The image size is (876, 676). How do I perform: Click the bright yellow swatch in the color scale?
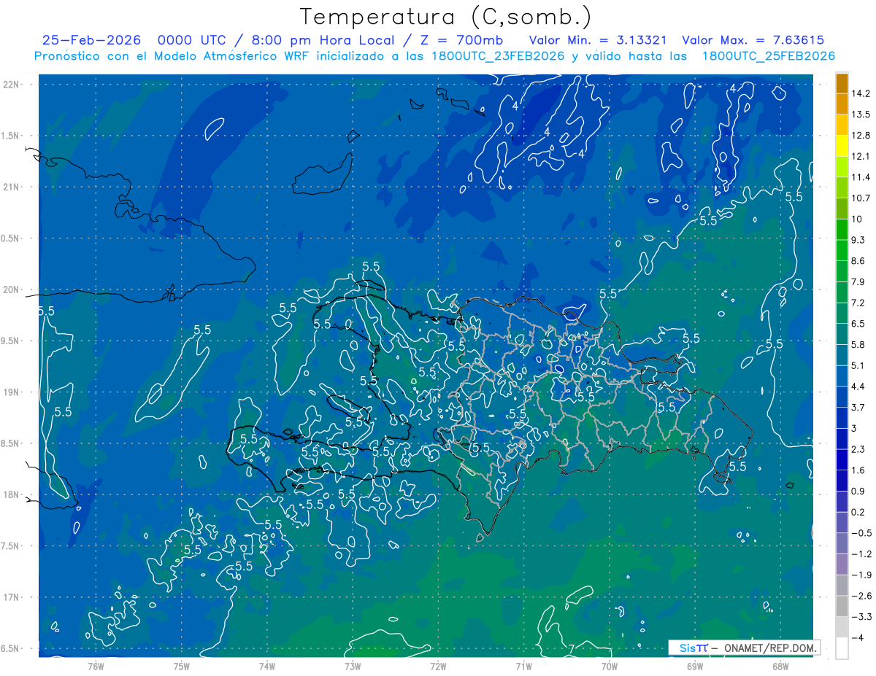pyautogui.click(x=842, y=146)
